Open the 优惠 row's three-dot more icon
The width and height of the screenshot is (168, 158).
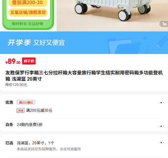click(161, 103)
